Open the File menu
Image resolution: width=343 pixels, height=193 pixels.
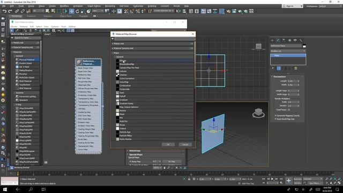[x=4, y=6]
